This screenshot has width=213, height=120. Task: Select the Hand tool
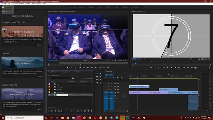coord(97,83)
